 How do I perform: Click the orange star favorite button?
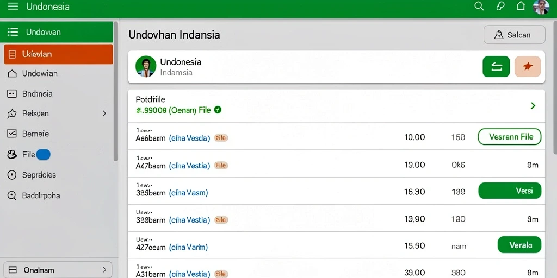point(528,67)
